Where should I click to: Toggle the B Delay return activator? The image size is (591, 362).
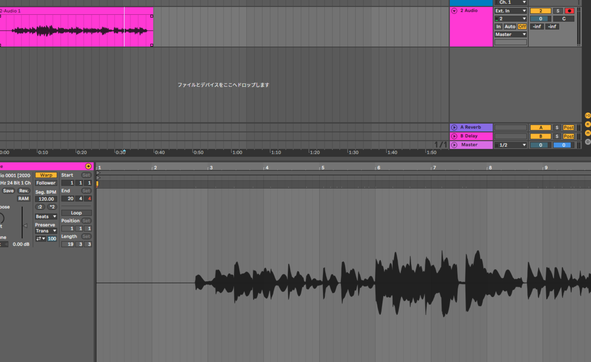click(540, 136)
